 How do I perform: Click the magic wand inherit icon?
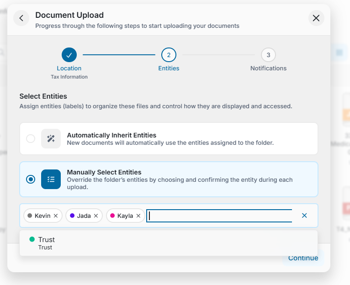coord(51,138)
